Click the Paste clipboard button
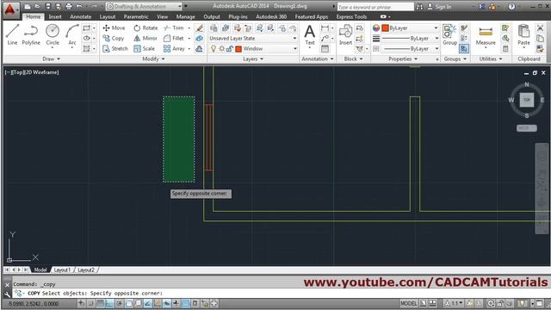Viewport: 551px width, 310px height. click(523, 35)
